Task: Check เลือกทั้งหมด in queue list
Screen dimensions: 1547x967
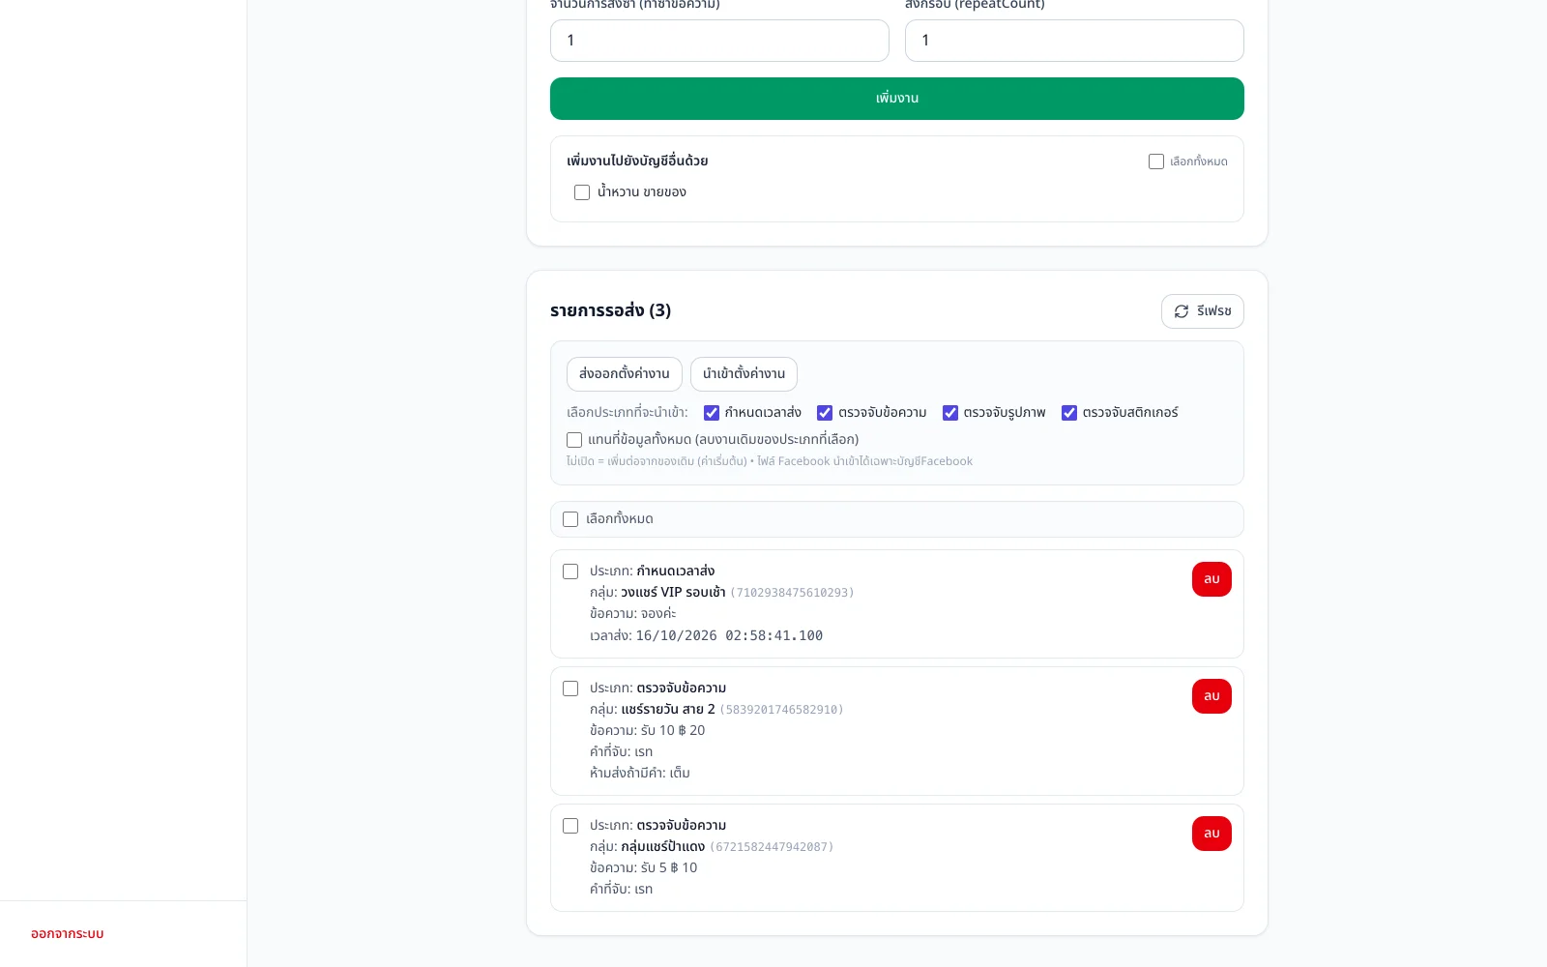Action: coord(570,519)
